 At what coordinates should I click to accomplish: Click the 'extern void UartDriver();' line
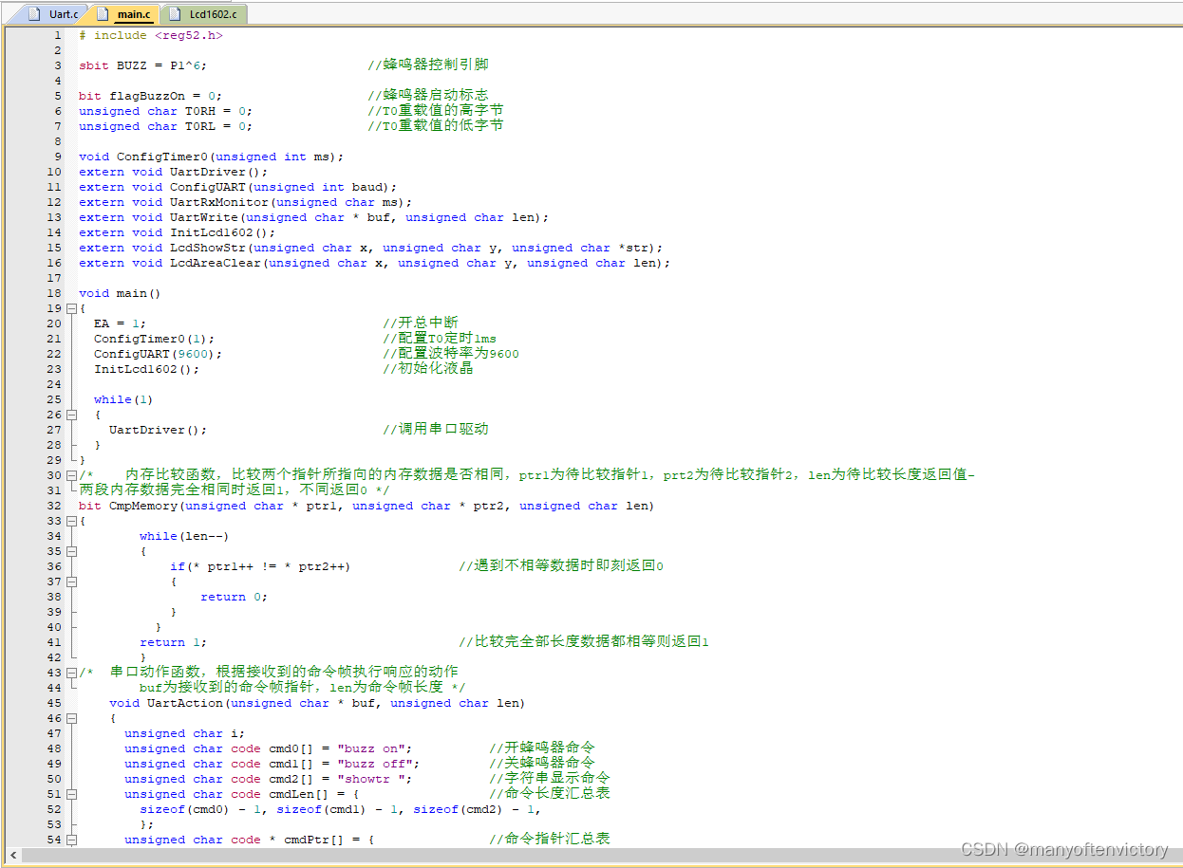coord(173,172)
